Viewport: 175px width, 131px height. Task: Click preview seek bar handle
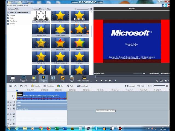95,77
